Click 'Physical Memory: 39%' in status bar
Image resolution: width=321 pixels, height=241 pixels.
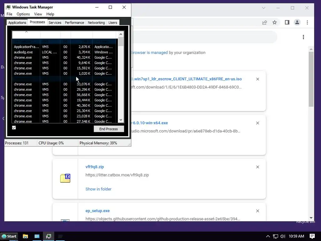tap(98, 143)
